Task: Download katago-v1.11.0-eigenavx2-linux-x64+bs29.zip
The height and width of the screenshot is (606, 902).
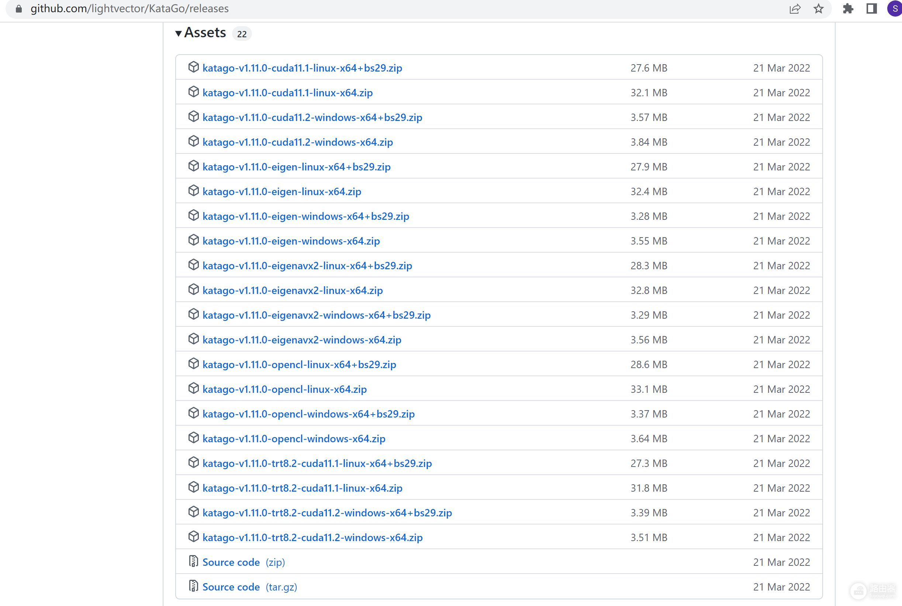Action: click(x=307, y=266)
